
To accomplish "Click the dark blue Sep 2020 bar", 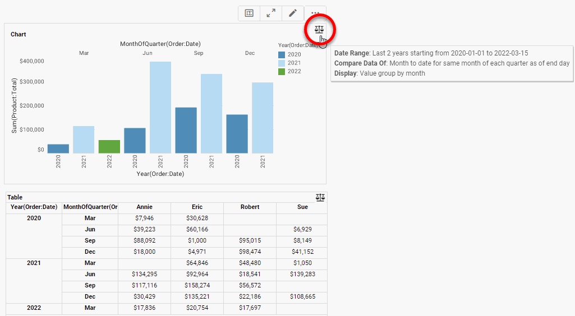I will coord(186,131).
